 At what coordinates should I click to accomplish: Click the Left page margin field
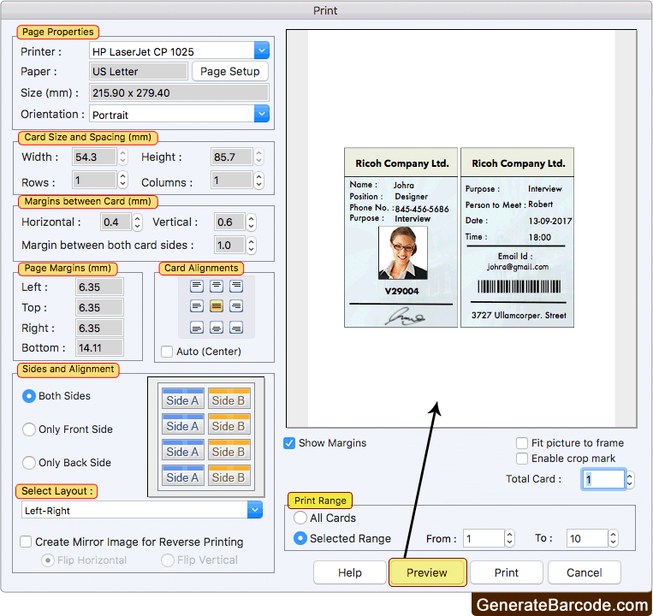[x=99, y=287]
